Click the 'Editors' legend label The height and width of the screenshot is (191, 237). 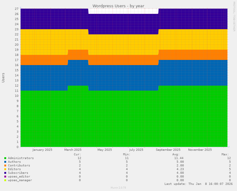(x=14, y=169)
